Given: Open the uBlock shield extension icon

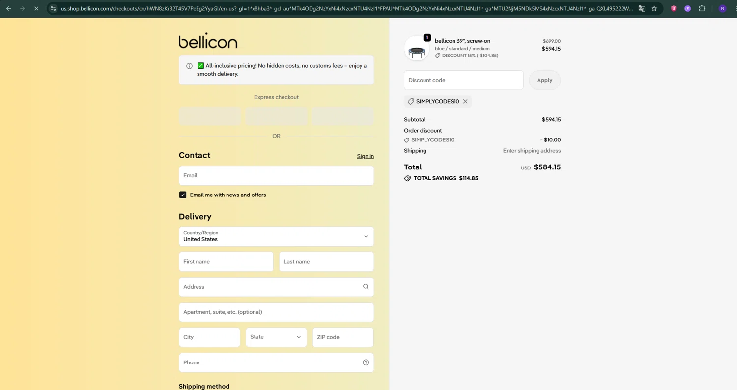Looking at the screenshot, I should 674,8.
